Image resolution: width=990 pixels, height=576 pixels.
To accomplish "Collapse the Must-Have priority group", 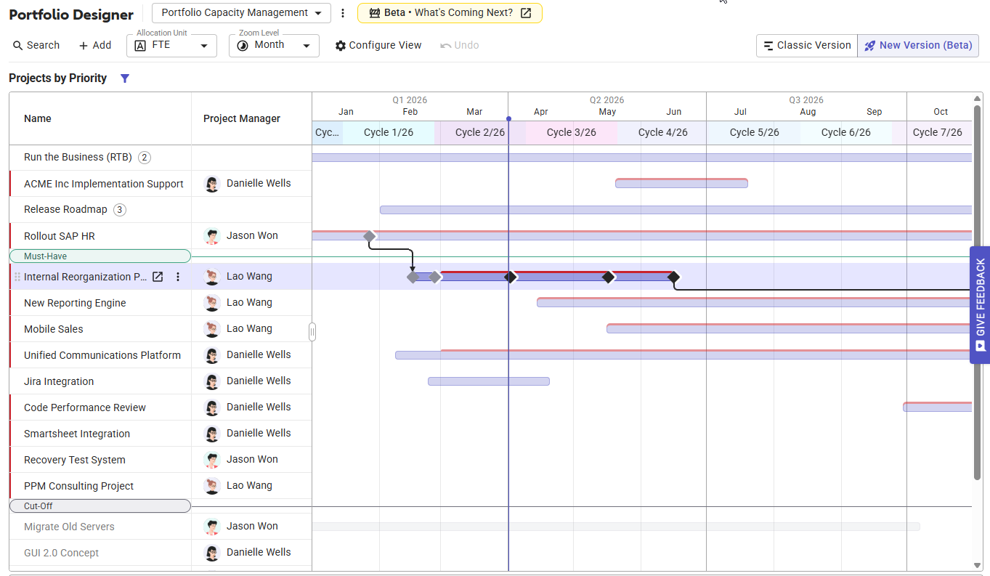I will pyautogui.click(x=100, y=256).
